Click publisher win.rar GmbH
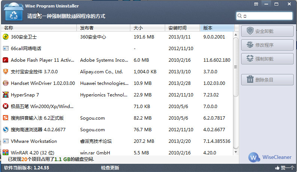The height and width of the screenshot is (172, 297). coord(95,153)
